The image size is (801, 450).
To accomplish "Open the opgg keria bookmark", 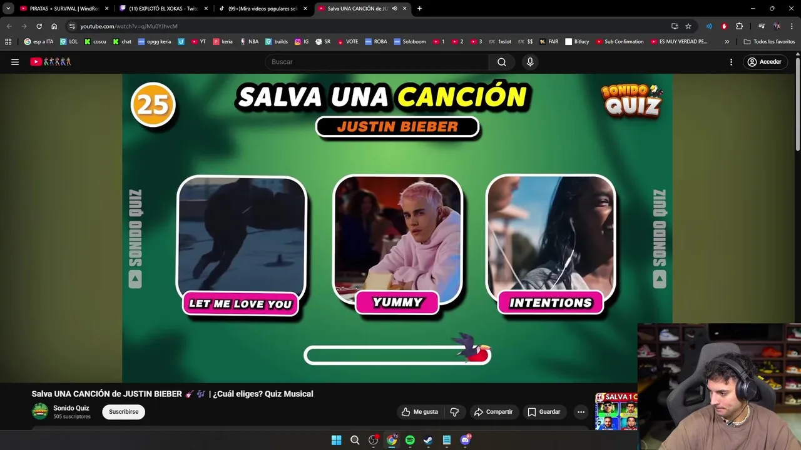I will point(155,42).
